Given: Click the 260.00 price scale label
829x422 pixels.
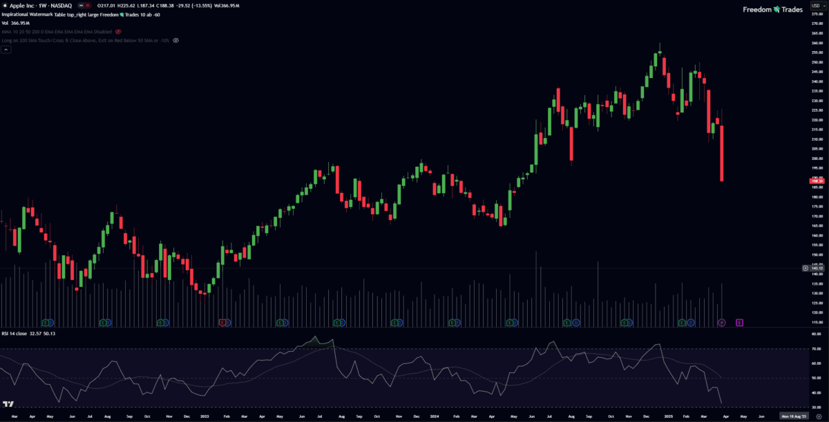Looking at the screenshot, I should [x=816, y=43].
